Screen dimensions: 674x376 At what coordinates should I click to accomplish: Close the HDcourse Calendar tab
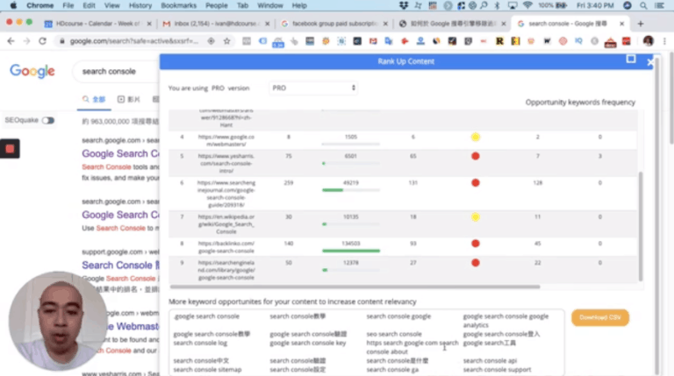click(x=149, y=24)
